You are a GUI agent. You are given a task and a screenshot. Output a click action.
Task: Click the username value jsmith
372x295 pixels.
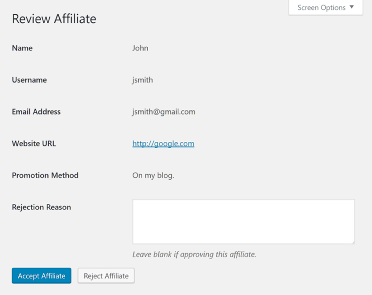(x=142, y=80)
